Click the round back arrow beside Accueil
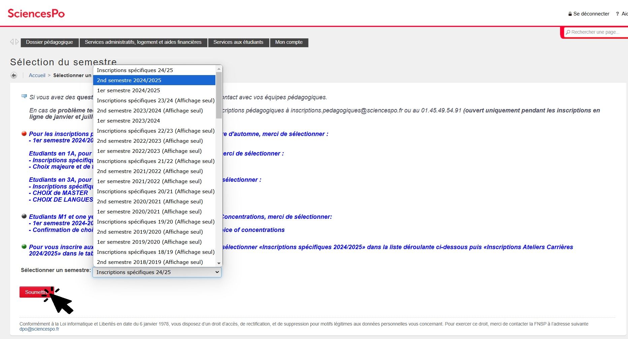 (14, 75)
